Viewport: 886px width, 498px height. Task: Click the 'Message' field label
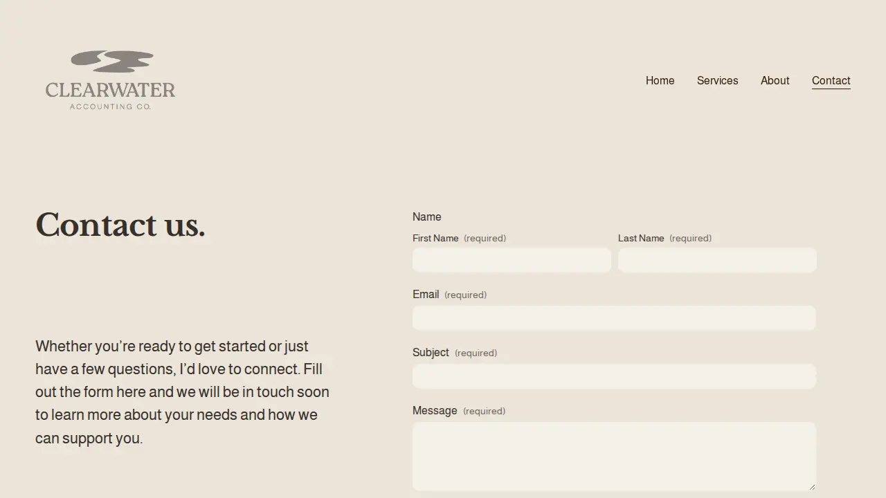(435, 411)
